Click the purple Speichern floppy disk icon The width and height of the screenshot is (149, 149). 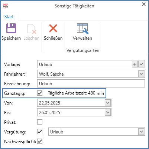[x=11, y=28]
